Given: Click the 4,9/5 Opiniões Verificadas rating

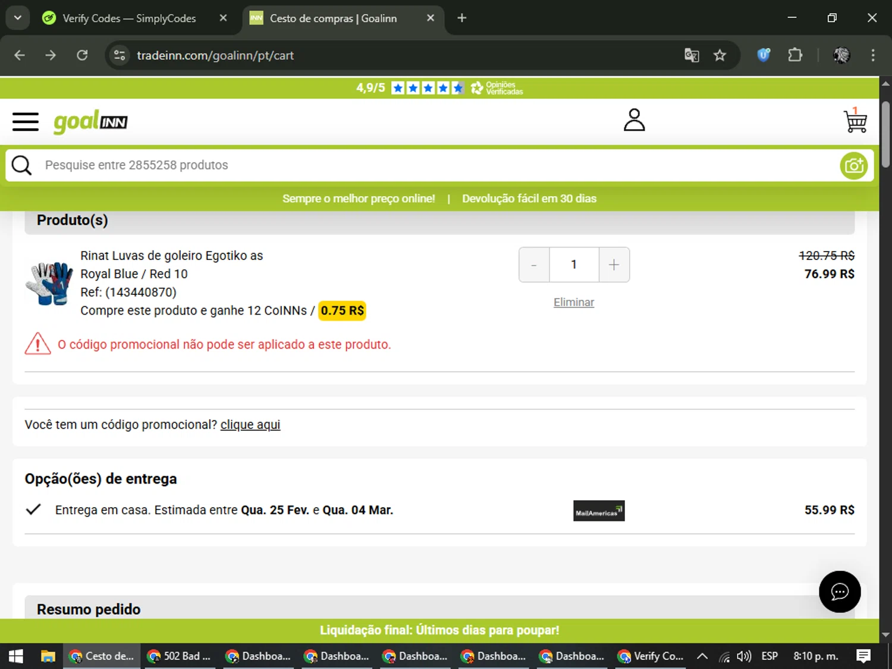Looking at the screenshot, I should (x=439, y=88).
